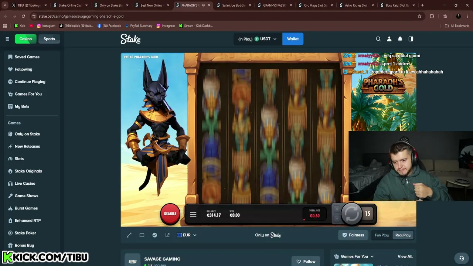Image resolution: width=473 pixels, height=266 pixels.
Task: Open Live Casino category
Action: click(x=25, y=184)
